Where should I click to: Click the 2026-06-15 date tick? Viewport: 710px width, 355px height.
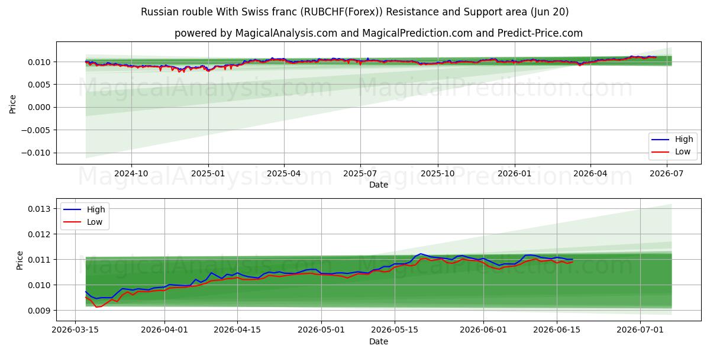pos(557,330)
